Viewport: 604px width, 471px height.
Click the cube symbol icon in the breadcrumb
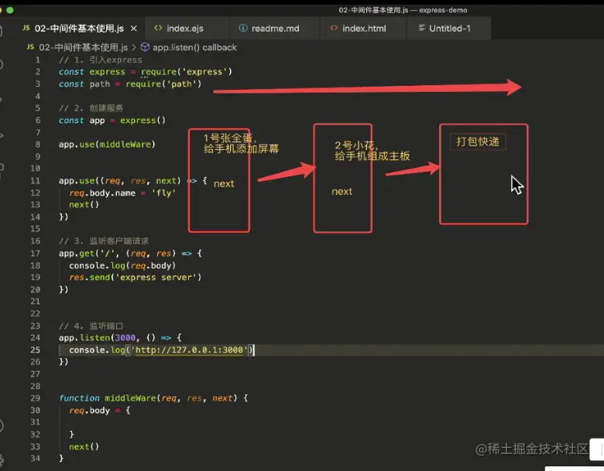(x=145, y=47)
